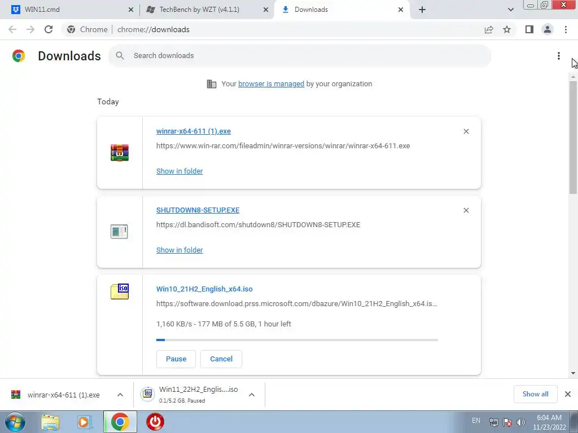578x433 pixels.
Task: Close the bottom download shelf
Action: (x=568, y=394)
